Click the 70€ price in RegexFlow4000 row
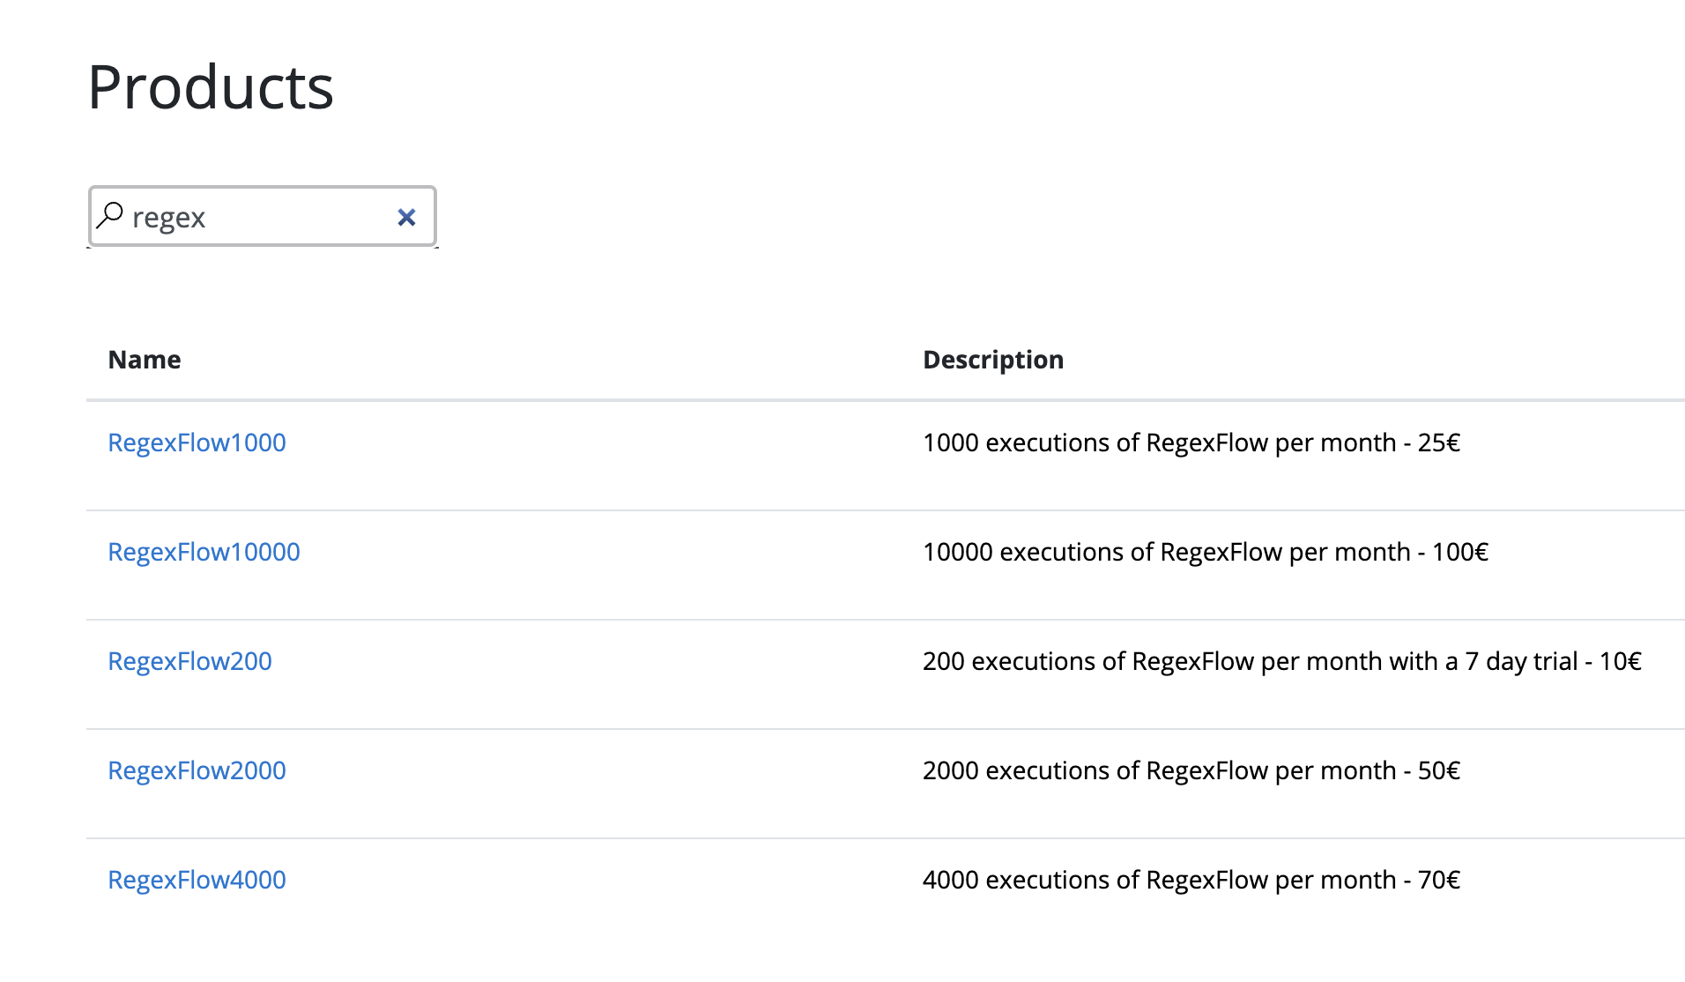The height and width of the screenshot is (982, 1685). 1439,880
